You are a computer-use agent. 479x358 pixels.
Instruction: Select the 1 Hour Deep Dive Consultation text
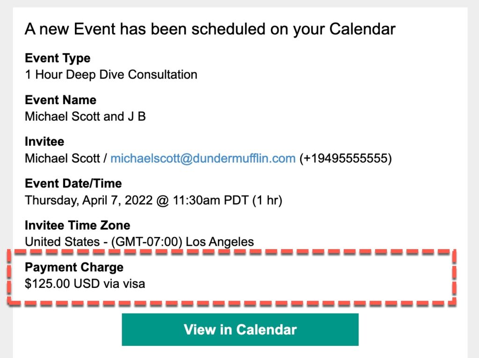click(111, 74)
